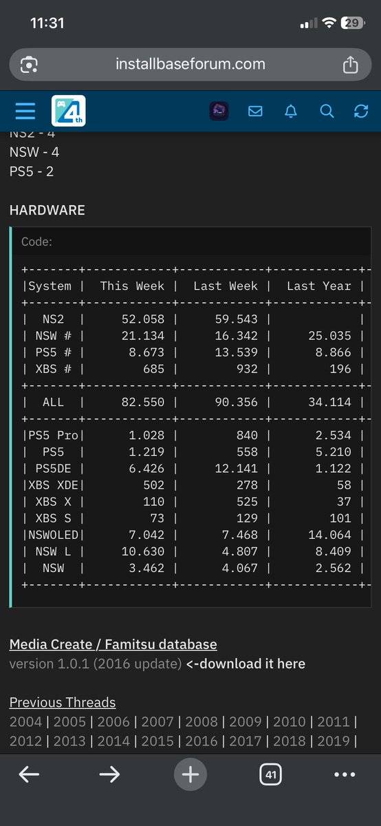Screen dimensions: 381x826
Task: Tap the share icon in address bar
Action: click(x=350, y=64)
